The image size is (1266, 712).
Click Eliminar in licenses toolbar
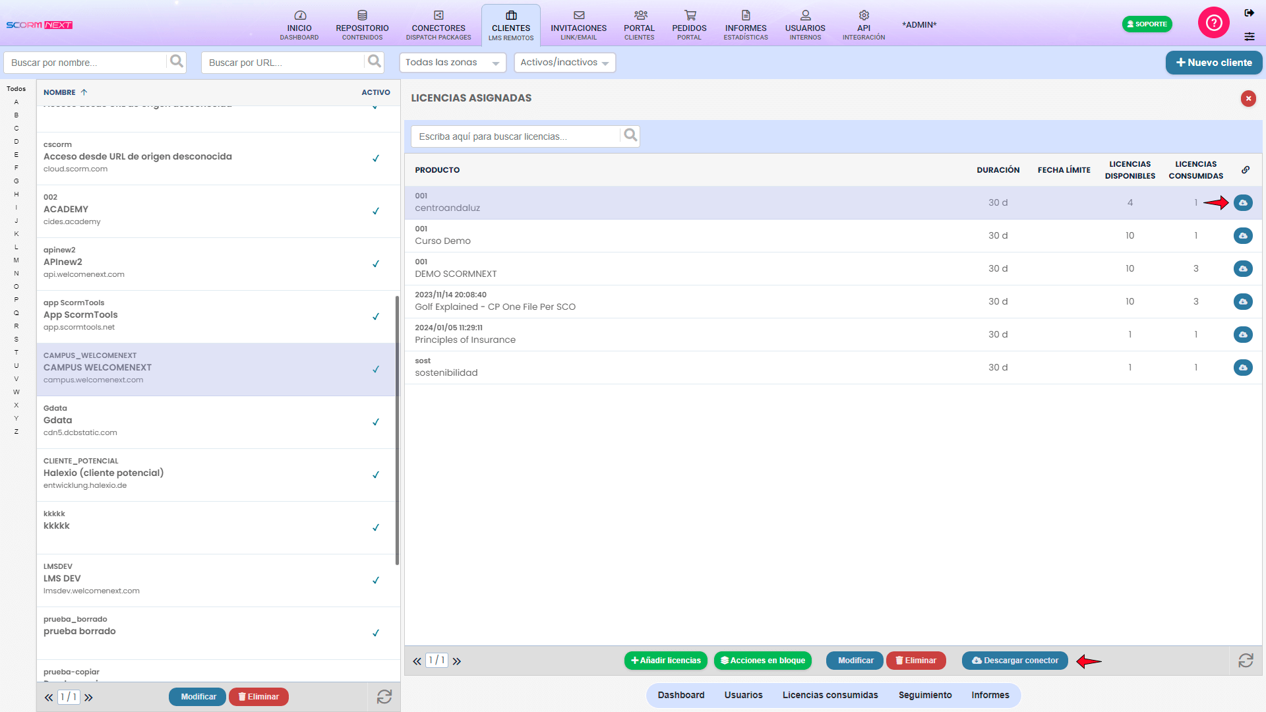pyautogui.click(x=916, y=661)
